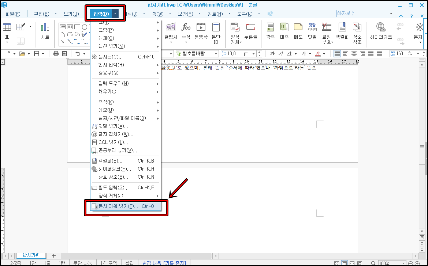Toggle bold 가 formatting
The height and width of the screenshot is (266, 428).
[x=272, y=54]
